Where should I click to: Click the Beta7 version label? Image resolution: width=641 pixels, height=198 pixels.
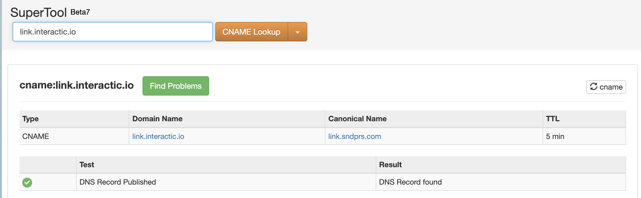click(x=80, y=12)
